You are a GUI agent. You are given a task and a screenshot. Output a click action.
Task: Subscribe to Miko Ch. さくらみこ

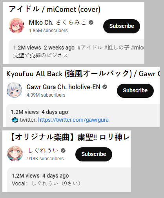pyautogui.click(x=122, y=26)
